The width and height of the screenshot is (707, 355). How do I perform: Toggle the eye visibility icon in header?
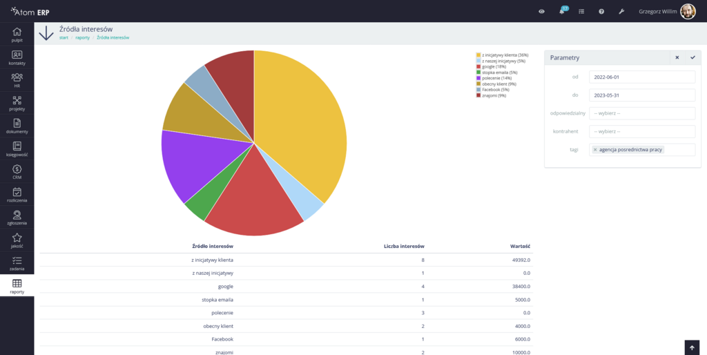pyautogui.click(x=542, y=12)
